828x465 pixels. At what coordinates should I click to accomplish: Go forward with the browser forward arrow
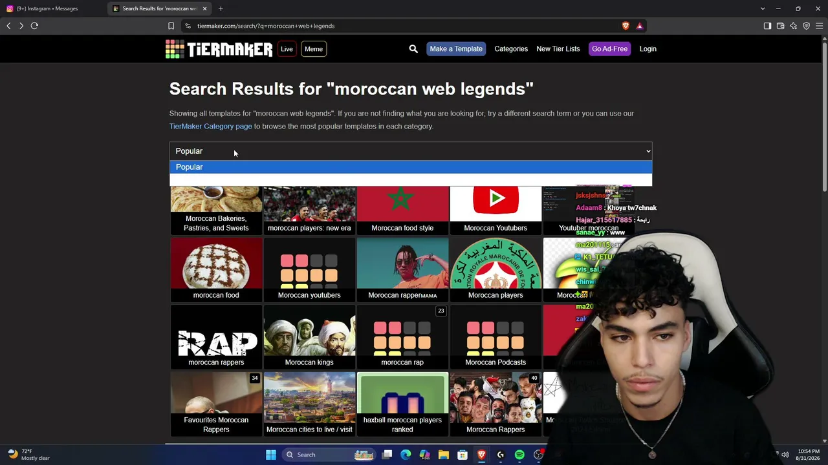pos(21,26)
